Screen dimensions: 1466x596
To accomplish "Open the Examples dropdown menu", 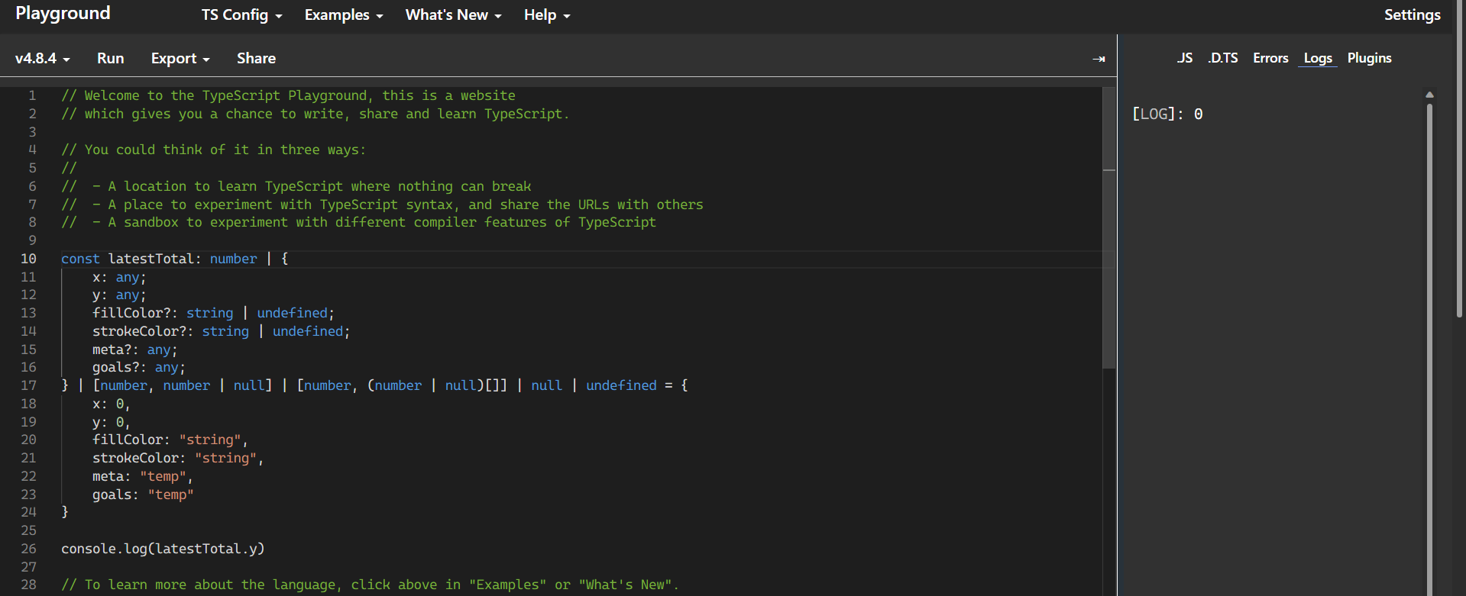I will (344, 15).
